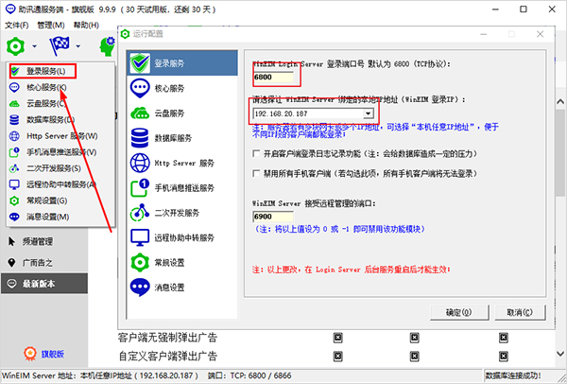Open 手机消息推送服务 icon in dialog sidebar

140,188
